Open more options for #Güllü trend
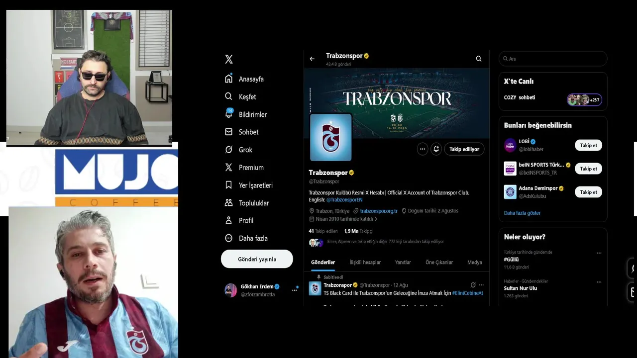Viewport: 637px width, 358px height. point(599,253)
